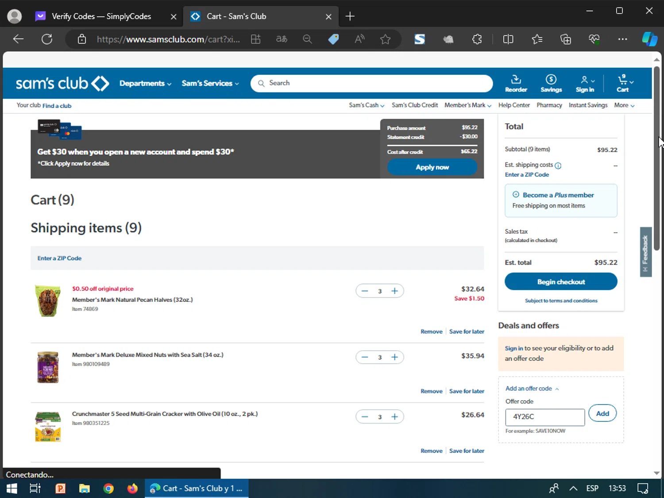The height and width of the screenshot is (498, 664).
Task: Expand the Member's Mark menu
Action: coord(468,105)
